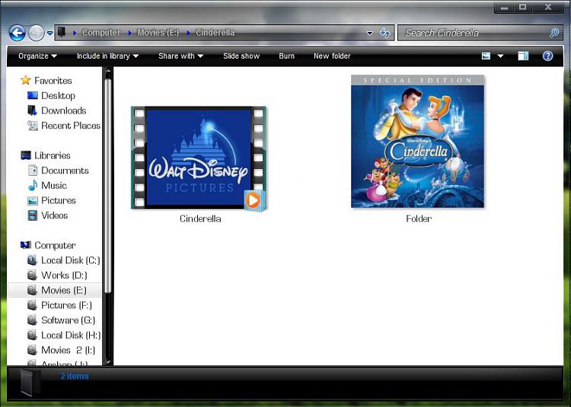Refresh the folder view

385,33
